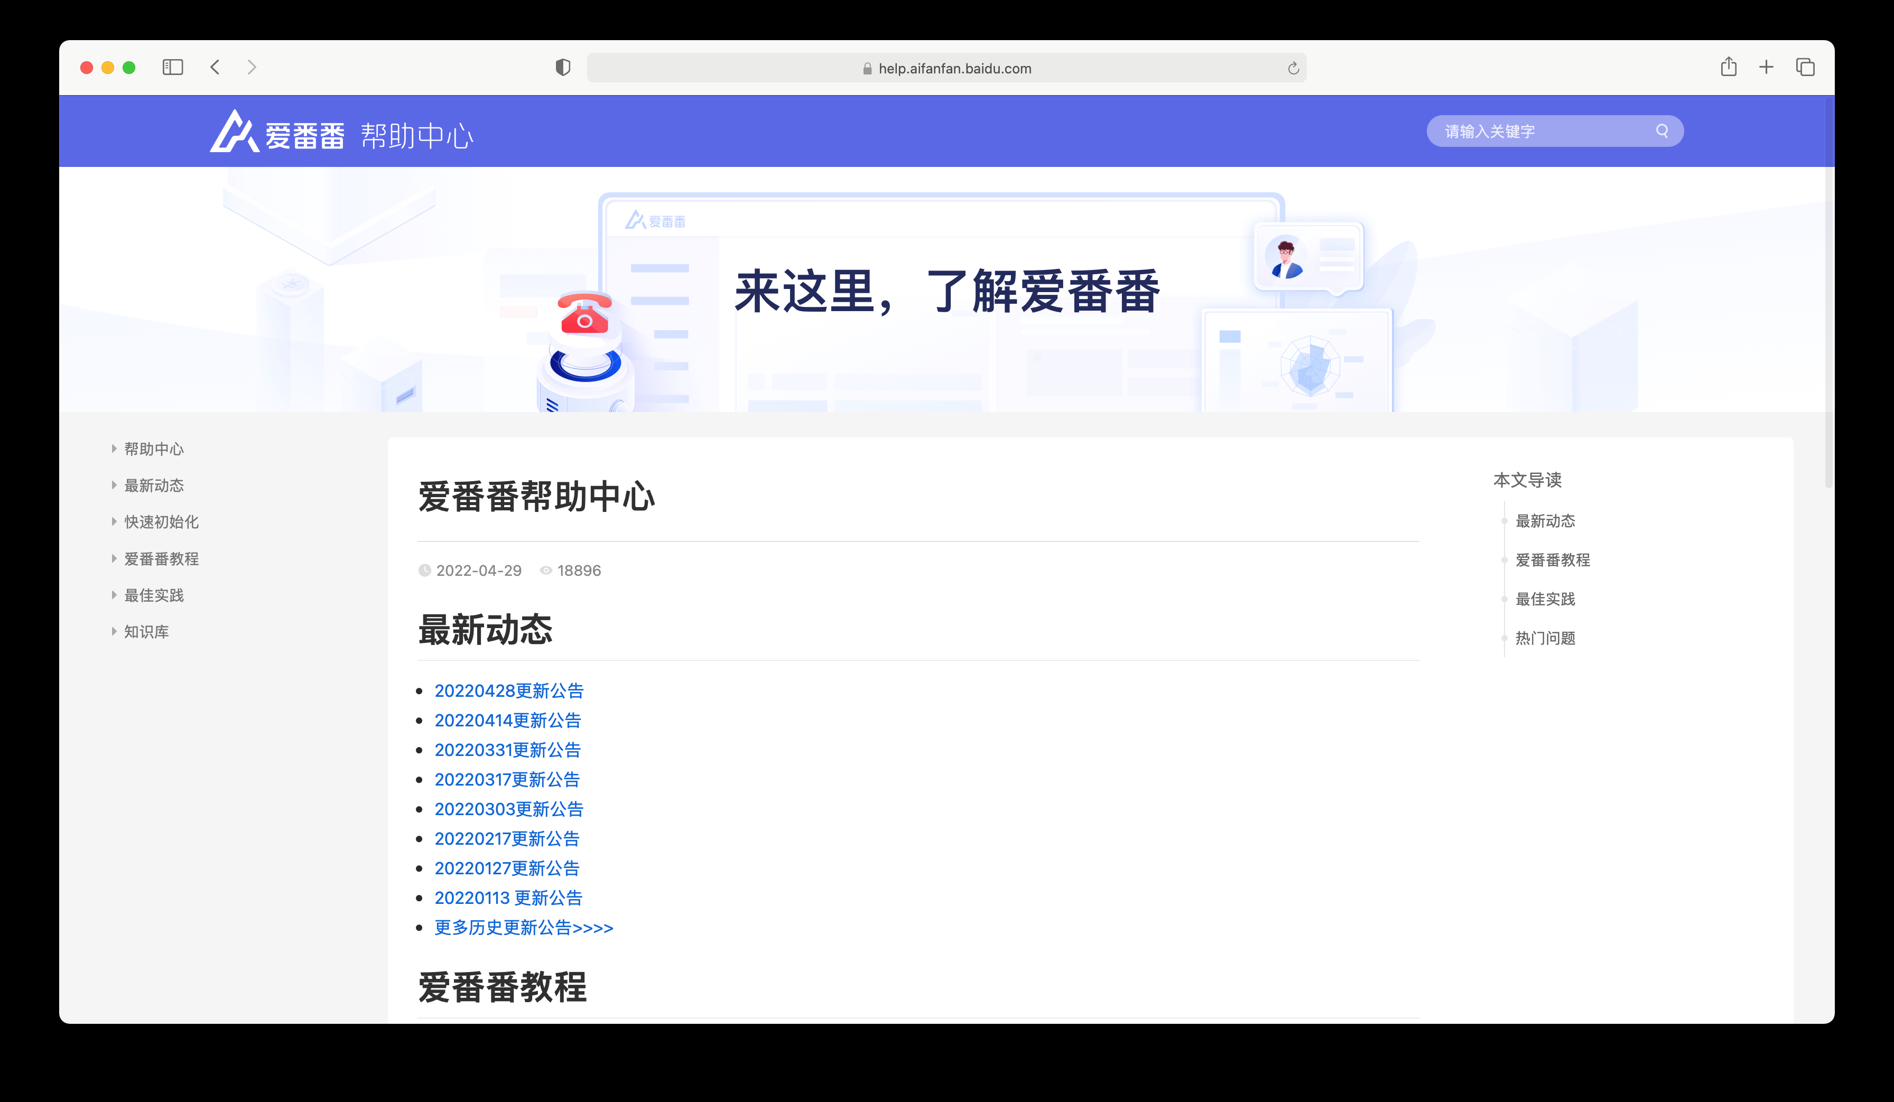Reload the page with the refresh icon
The height and width of the screenshot is (1102, 1894).
[x=1293, y=68]
